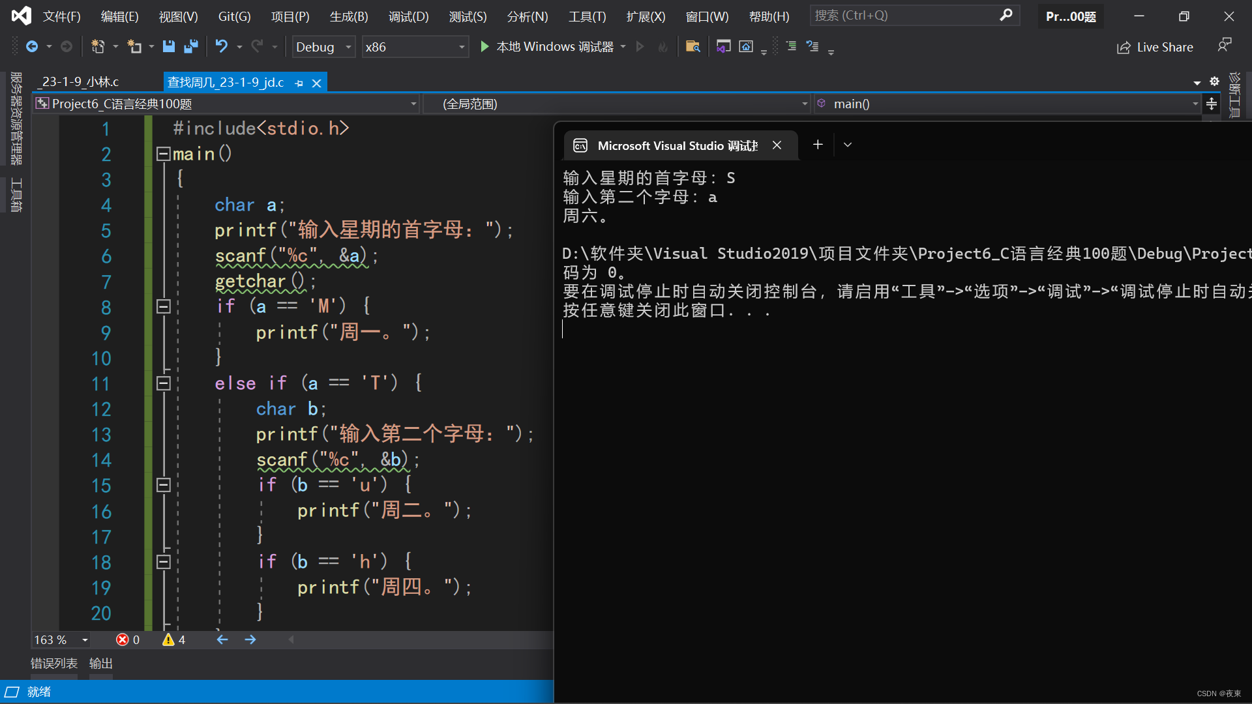
Task: Collapse the if (a == 'M') block
Action: (x=163, y=306)
